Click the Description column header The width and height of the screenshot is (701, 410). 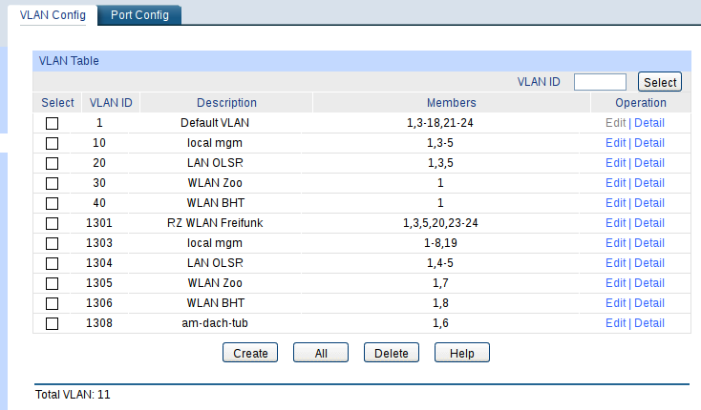(226, 103)
